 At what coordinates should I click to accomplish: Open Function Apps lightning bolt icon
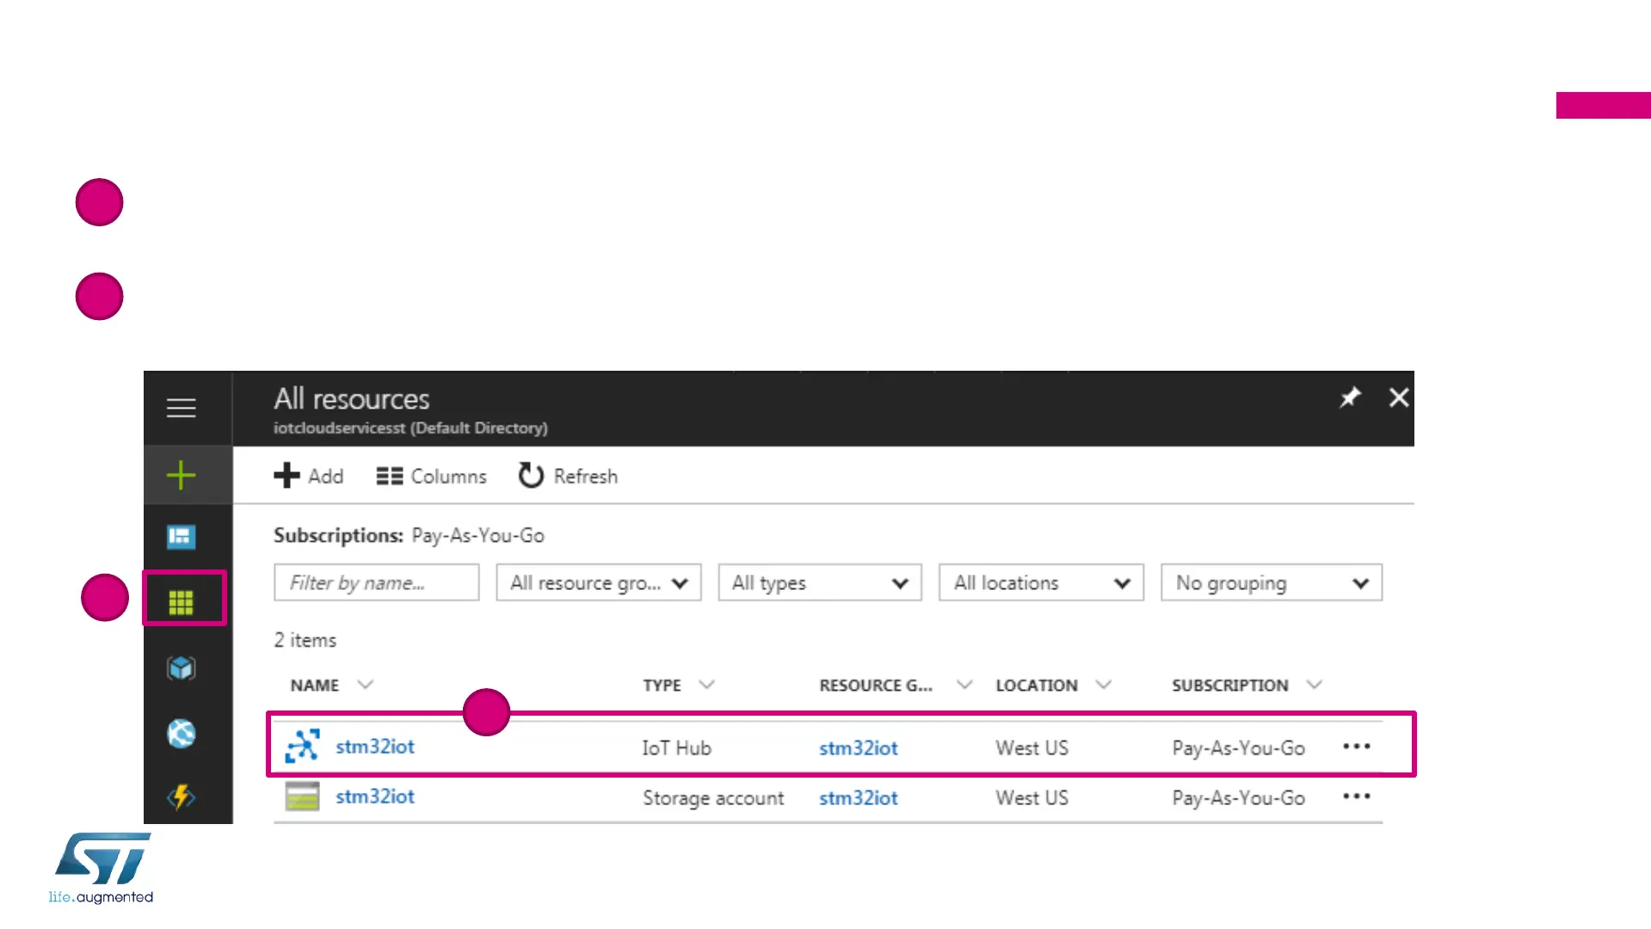click(181, 797)
